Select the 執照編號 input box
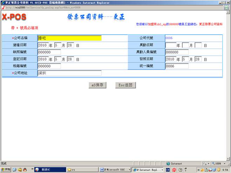231x173 pixels. (49, 52)
